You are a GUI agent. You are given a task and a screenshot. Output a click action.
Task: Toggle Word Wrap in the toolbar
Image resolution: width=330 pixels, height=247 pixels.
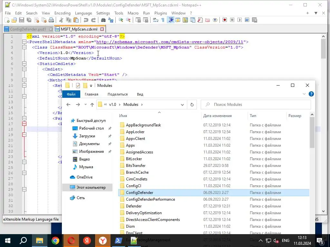tap(156, 20)
